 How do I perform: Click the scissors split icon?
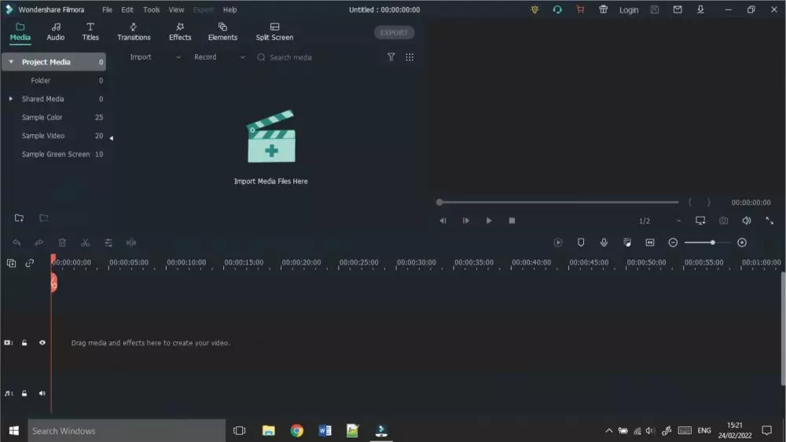coord(85,243)
